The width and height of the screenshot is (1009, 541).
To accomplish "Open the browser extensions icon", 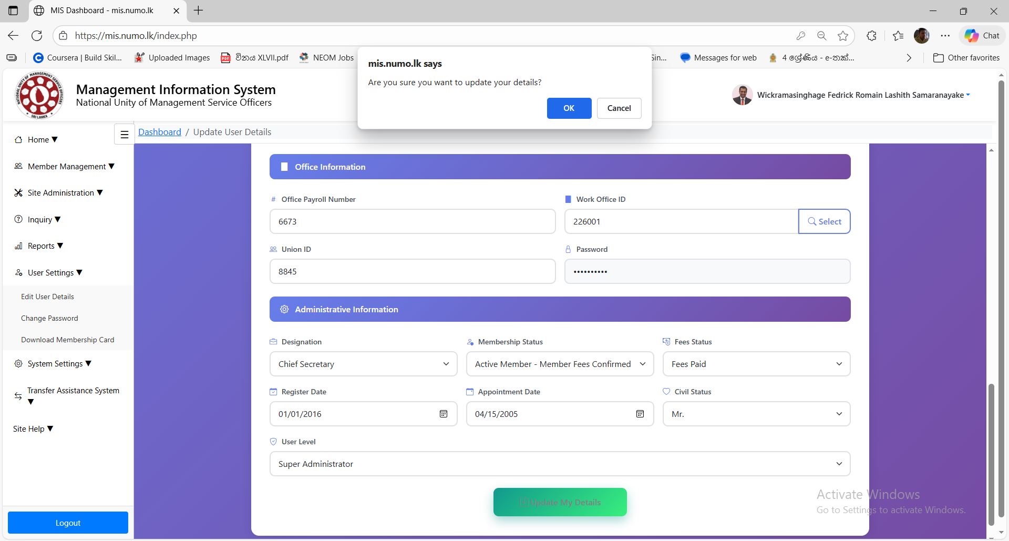I will [x=871, y=36].
